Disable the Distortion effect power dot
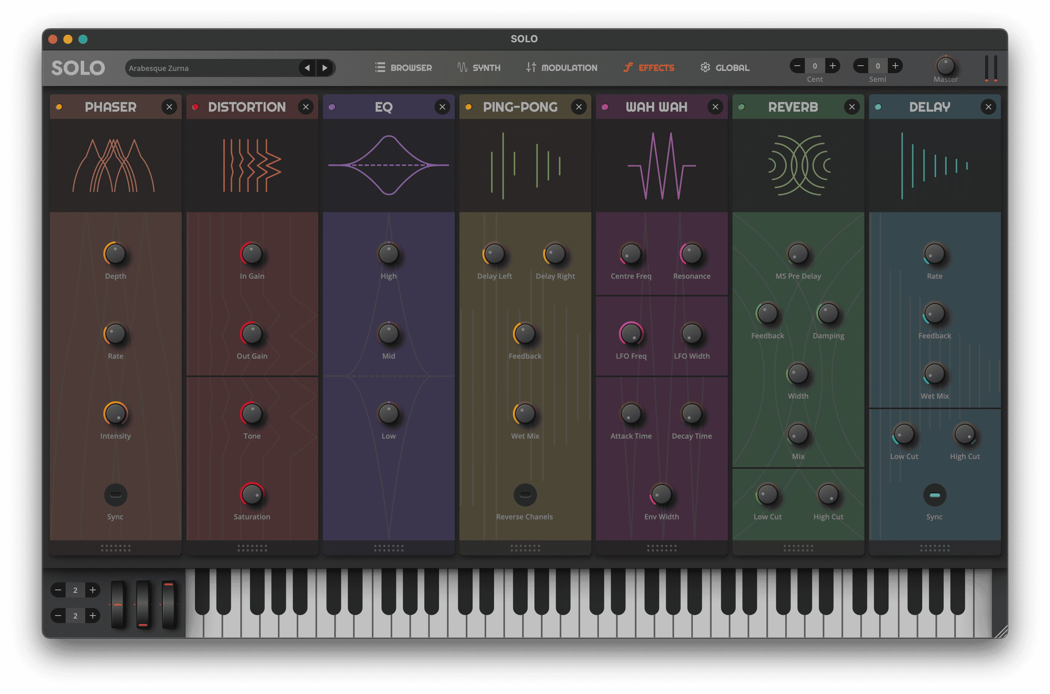This screenshot has width=1050, height=694. (x=196, y=107)
